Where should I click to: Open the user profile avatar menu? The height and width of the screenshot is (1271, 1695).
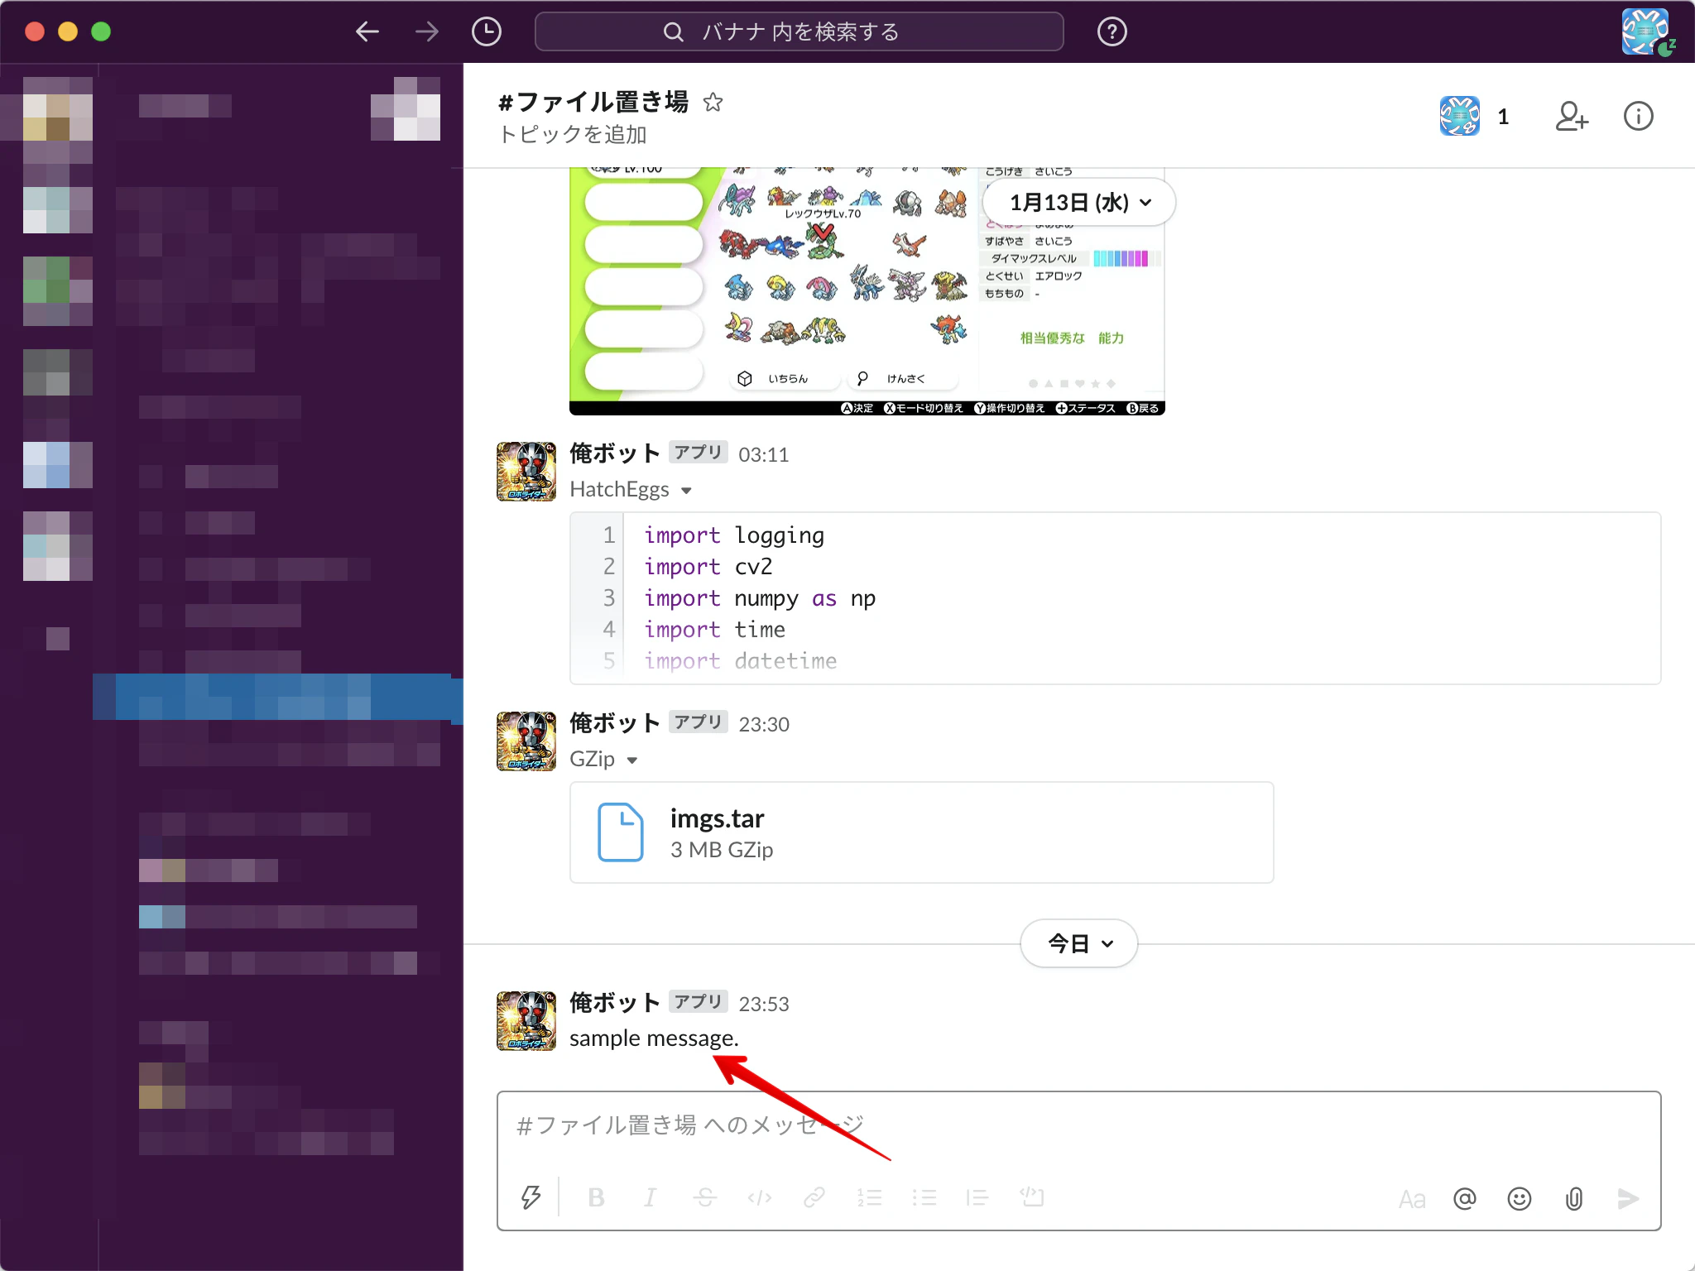[x=1646, y=31]
